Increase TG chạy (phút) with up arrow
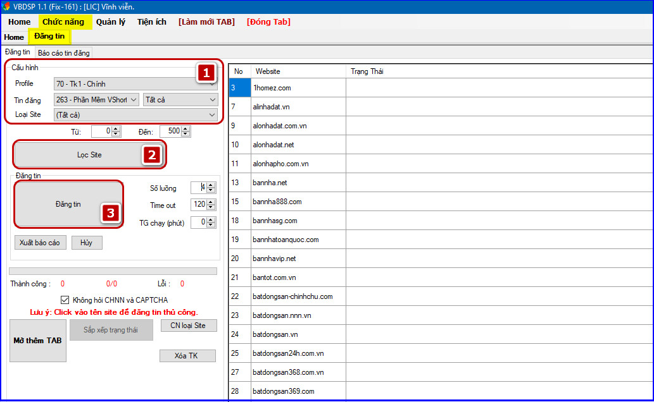Image resolution: width=654 pixels, height=402 pixels. click(x=211, y=219)
